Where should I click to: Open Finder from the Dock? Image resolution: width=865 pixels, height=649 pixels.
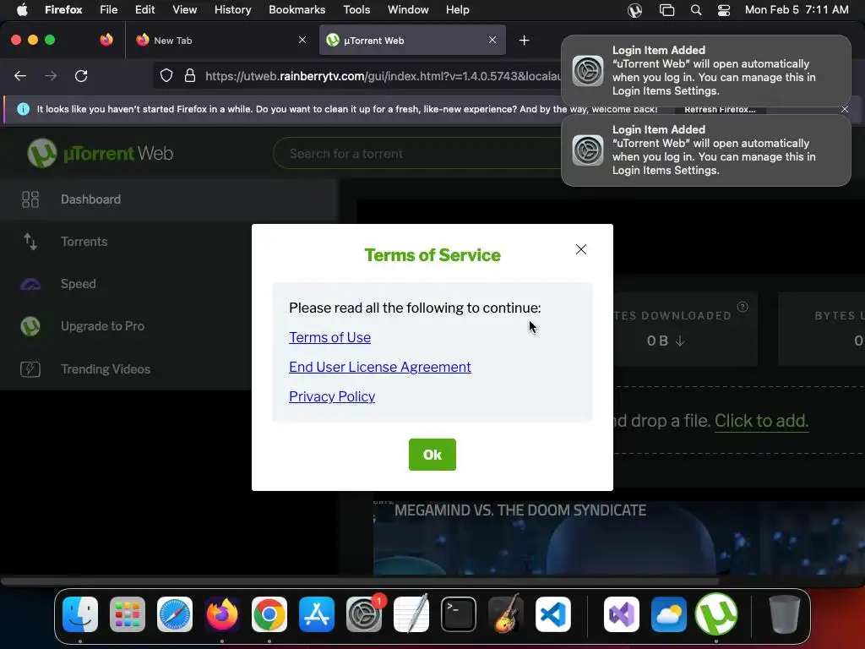click(80, 614)
